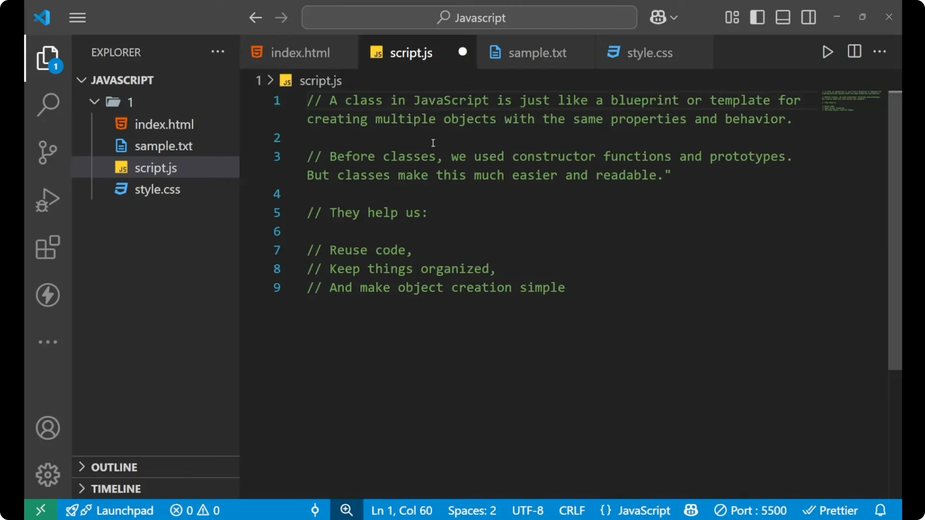Toggle the bottom panel visibility

(782, 17)
